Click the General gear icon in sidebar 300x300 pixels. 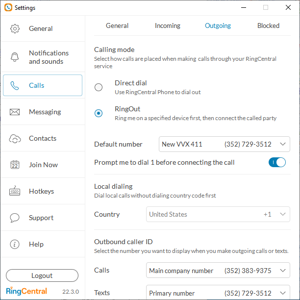pos(15,28)
